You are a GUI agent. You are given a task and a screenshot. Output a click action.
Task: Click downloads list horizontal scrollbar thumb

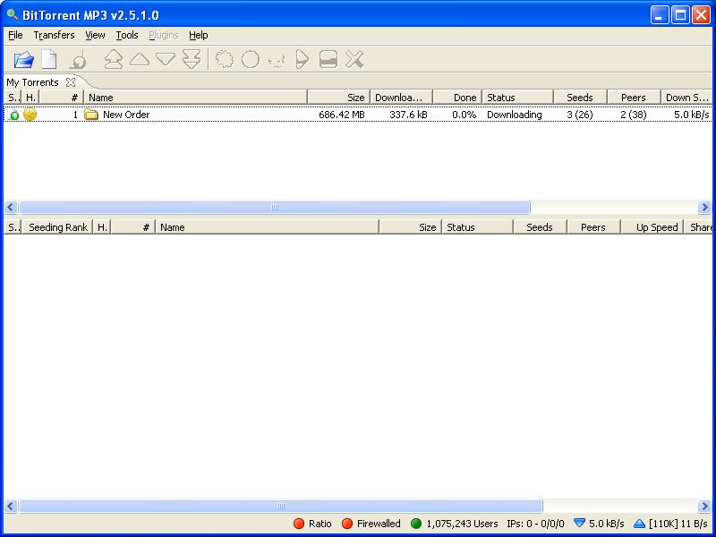coord(275,208)
